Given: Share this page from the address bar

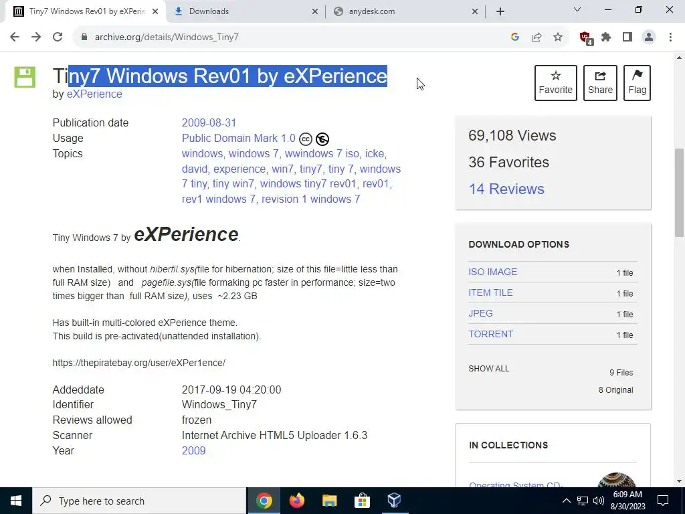Looking at the screenshot, I should coord(536,37).
